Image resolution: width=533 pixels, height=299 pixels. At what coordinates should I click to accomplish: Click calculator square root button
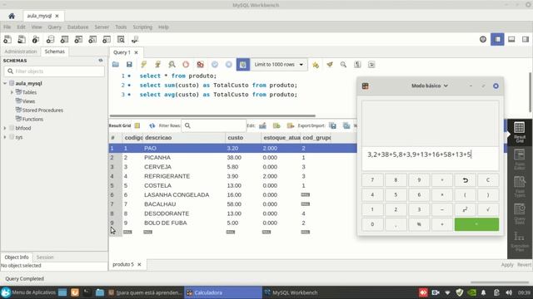click(x=488, y=209)
